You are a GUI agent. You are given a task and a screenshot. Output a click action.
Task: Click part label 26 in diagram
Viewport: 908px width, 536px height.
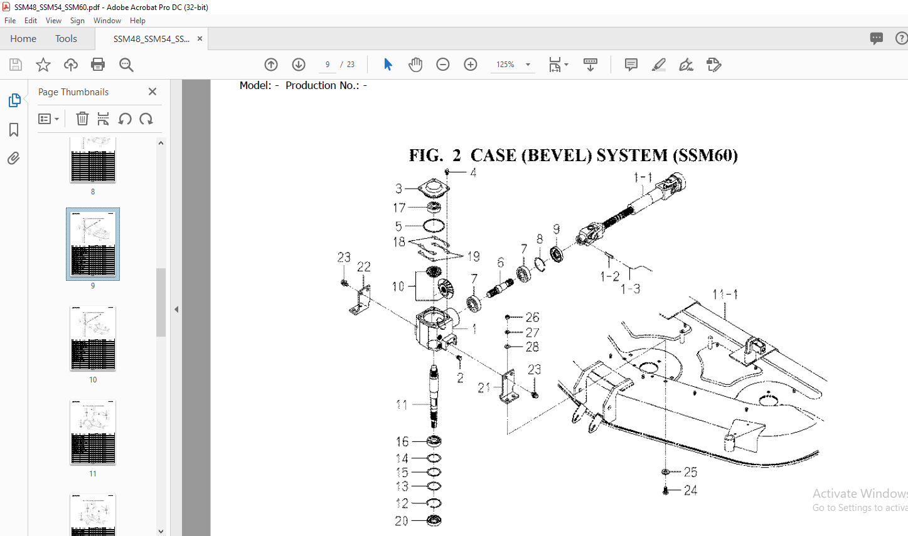tap(532, 317)
